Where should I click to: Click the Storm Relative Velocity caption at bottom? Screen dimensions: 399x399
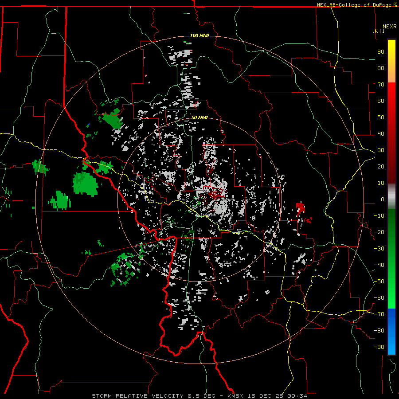click(x=199, y=396)
